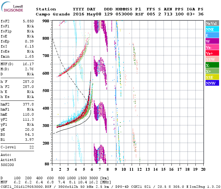Click the AXN value 713

(x=168, y=14)
